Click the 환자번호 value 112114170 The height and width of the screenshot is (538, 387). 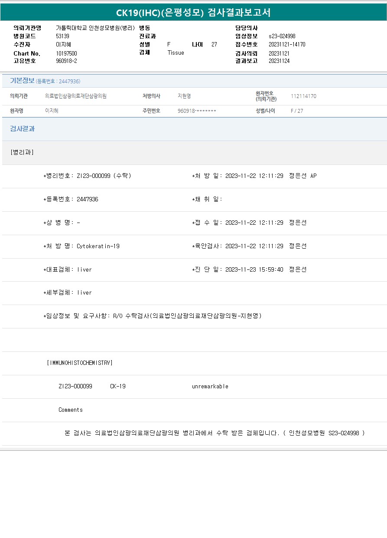(x=303, y=96)
